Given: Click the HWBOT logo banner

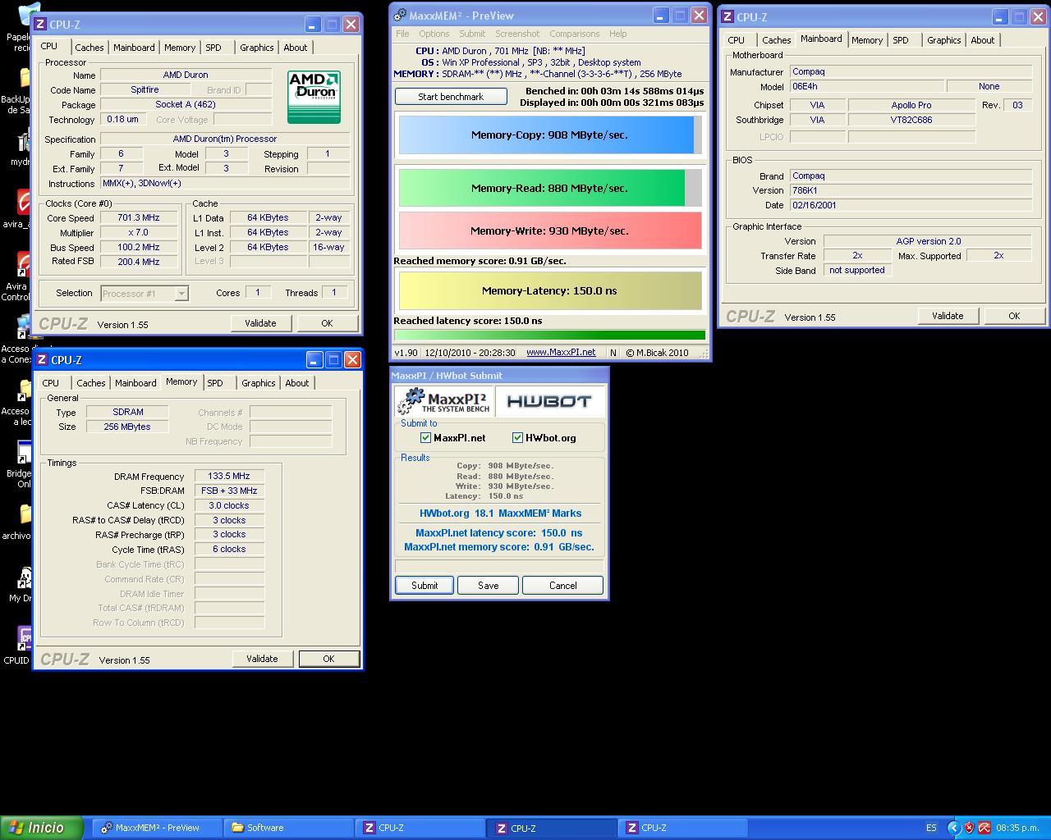Looking at the screenshot, I should coord(549,401).
